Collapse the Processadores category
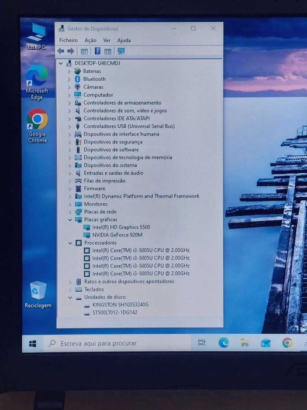 click(x=70, y=243)
